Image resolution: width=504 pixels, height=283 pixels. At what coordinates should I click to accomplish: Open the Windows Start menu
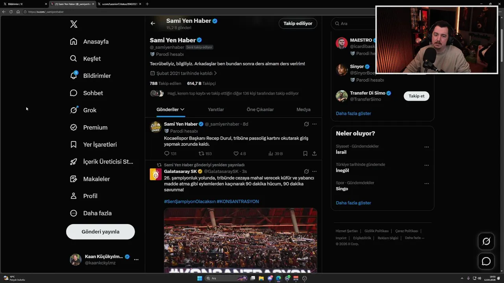(x=200, y=278)
